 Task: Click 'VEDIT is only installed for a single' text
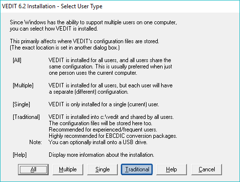(88, 104)
